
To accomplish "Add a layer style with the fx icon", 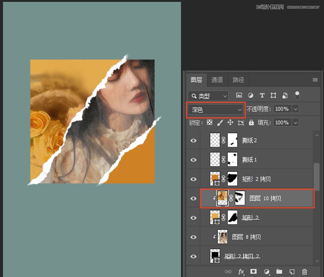I will tap(242, 272).
